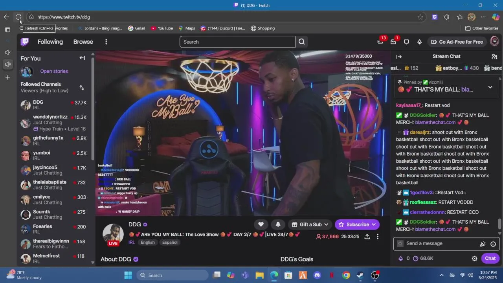
Task: Expand the pinned message chevron
Action: pyautogui.click(x=490, y=87)
